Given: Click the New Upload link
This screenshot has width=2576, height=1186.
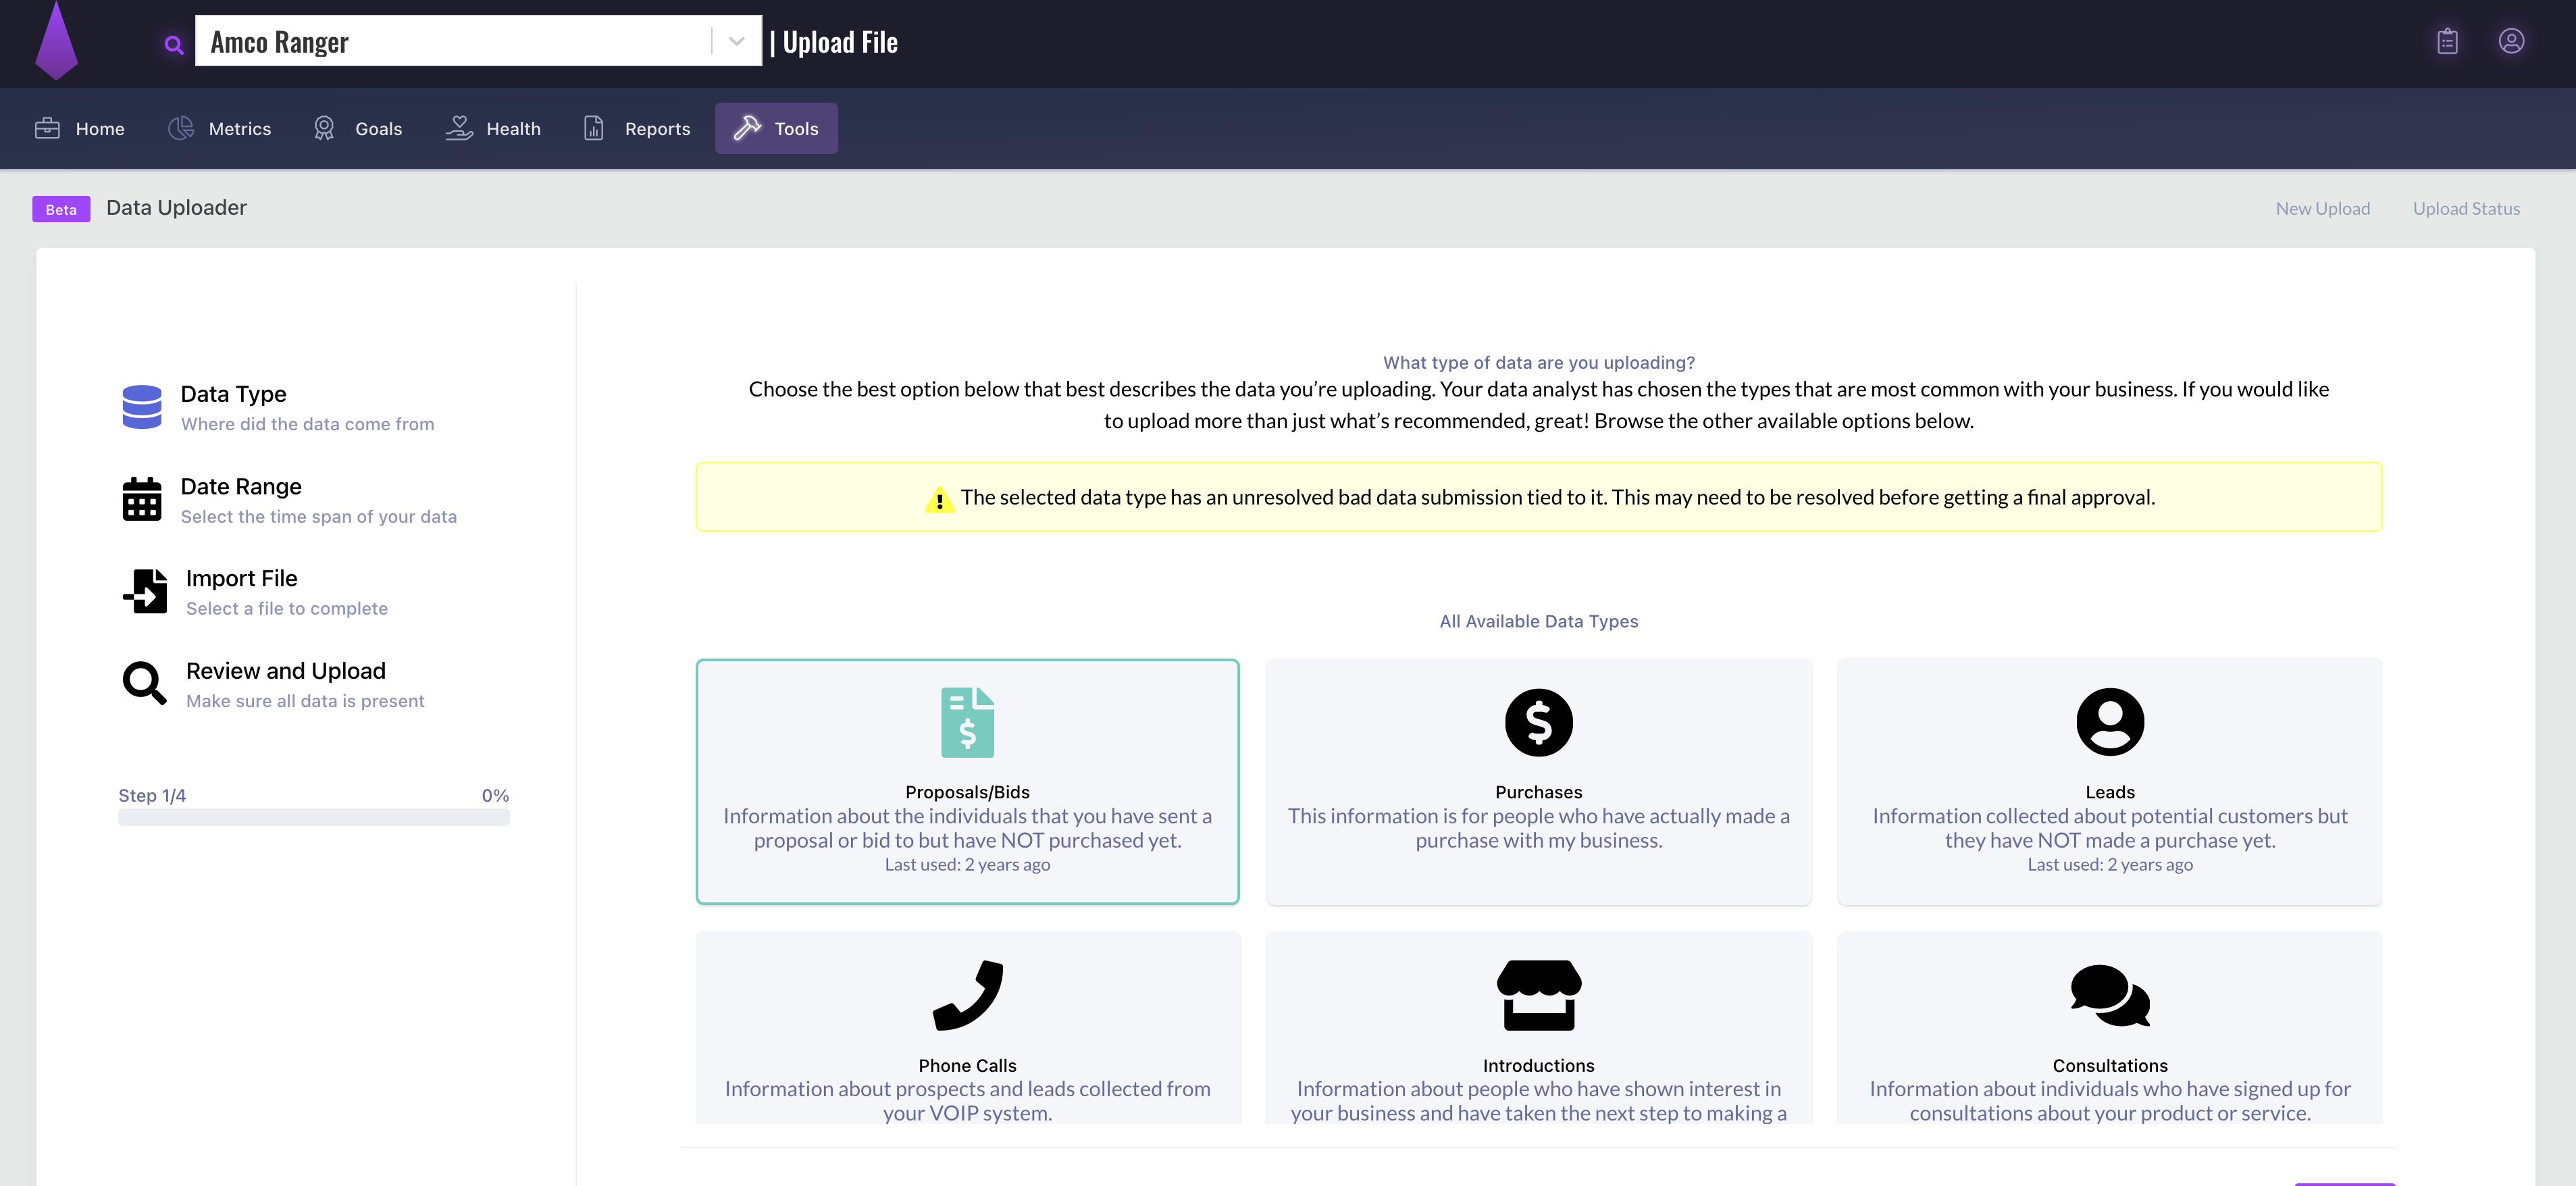Looking at the screenshot, I should (x=2322, y=208).
